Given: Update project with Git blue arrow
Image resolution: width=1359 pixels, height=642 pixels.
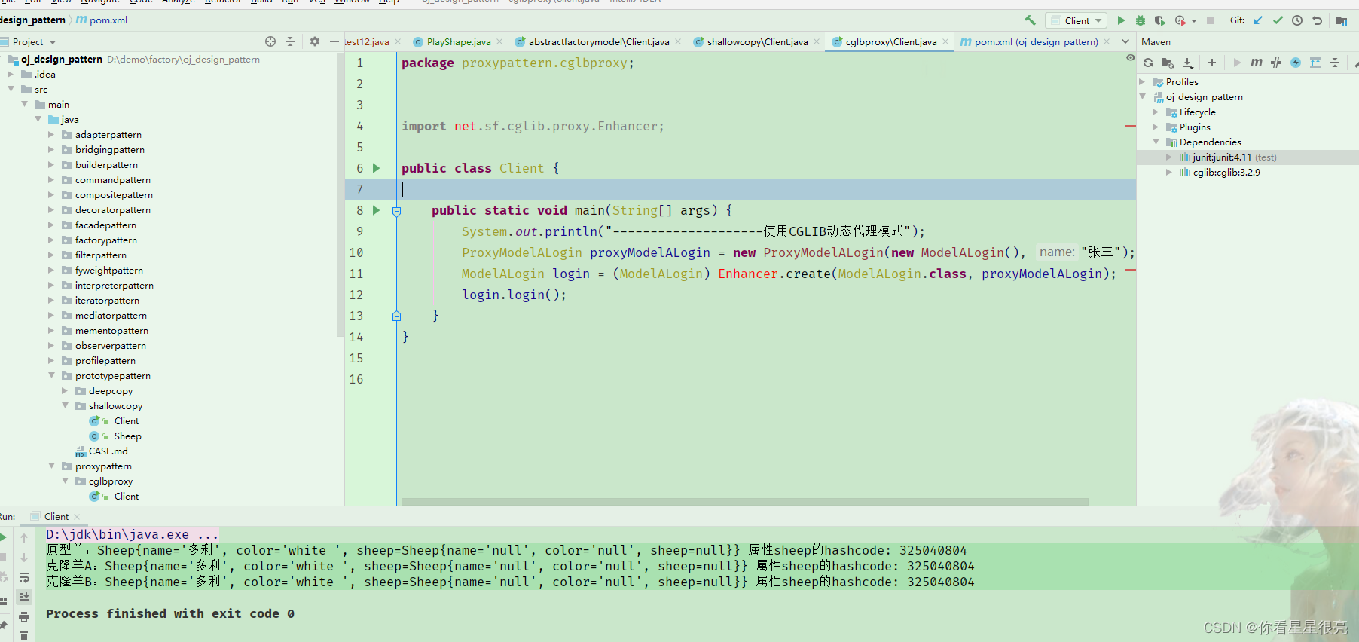Looking at the screenshot, I should click(1258, 20).
